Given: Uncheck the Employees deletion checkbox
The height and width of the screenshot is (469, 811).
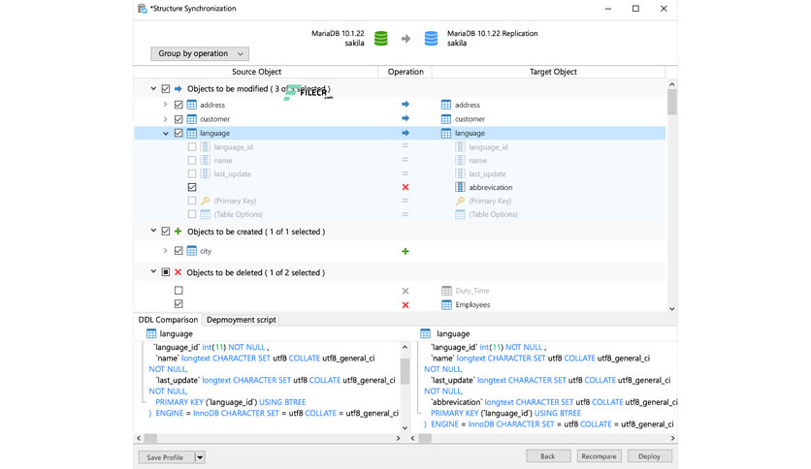Looking at the screenshot, I should point(178,303).
